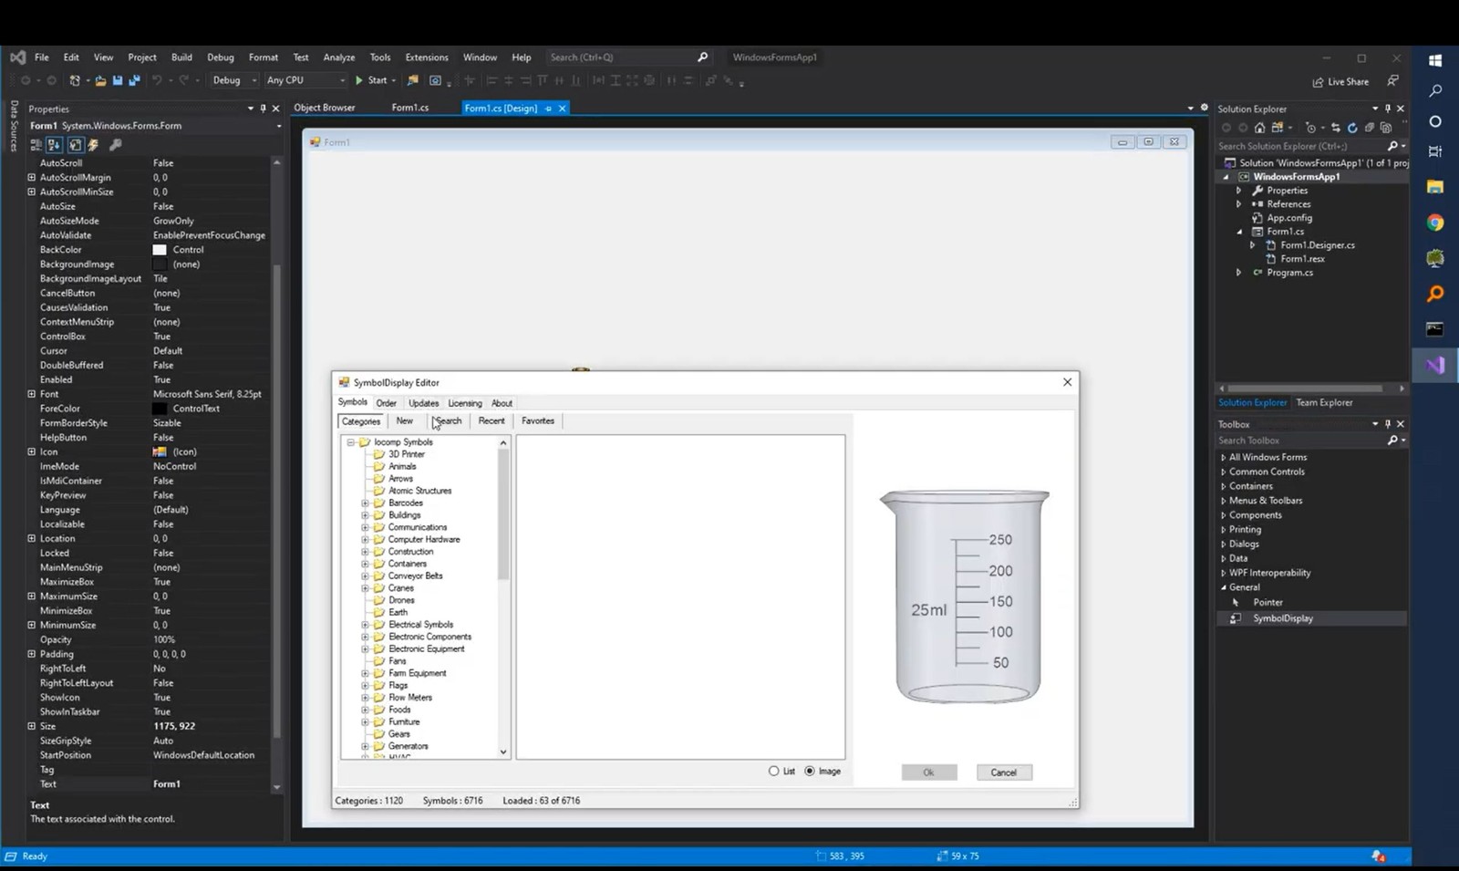Click the Visual Studio icon in the taskbar
This screenshot has width=1459, height=871.
pos(1435,366)
